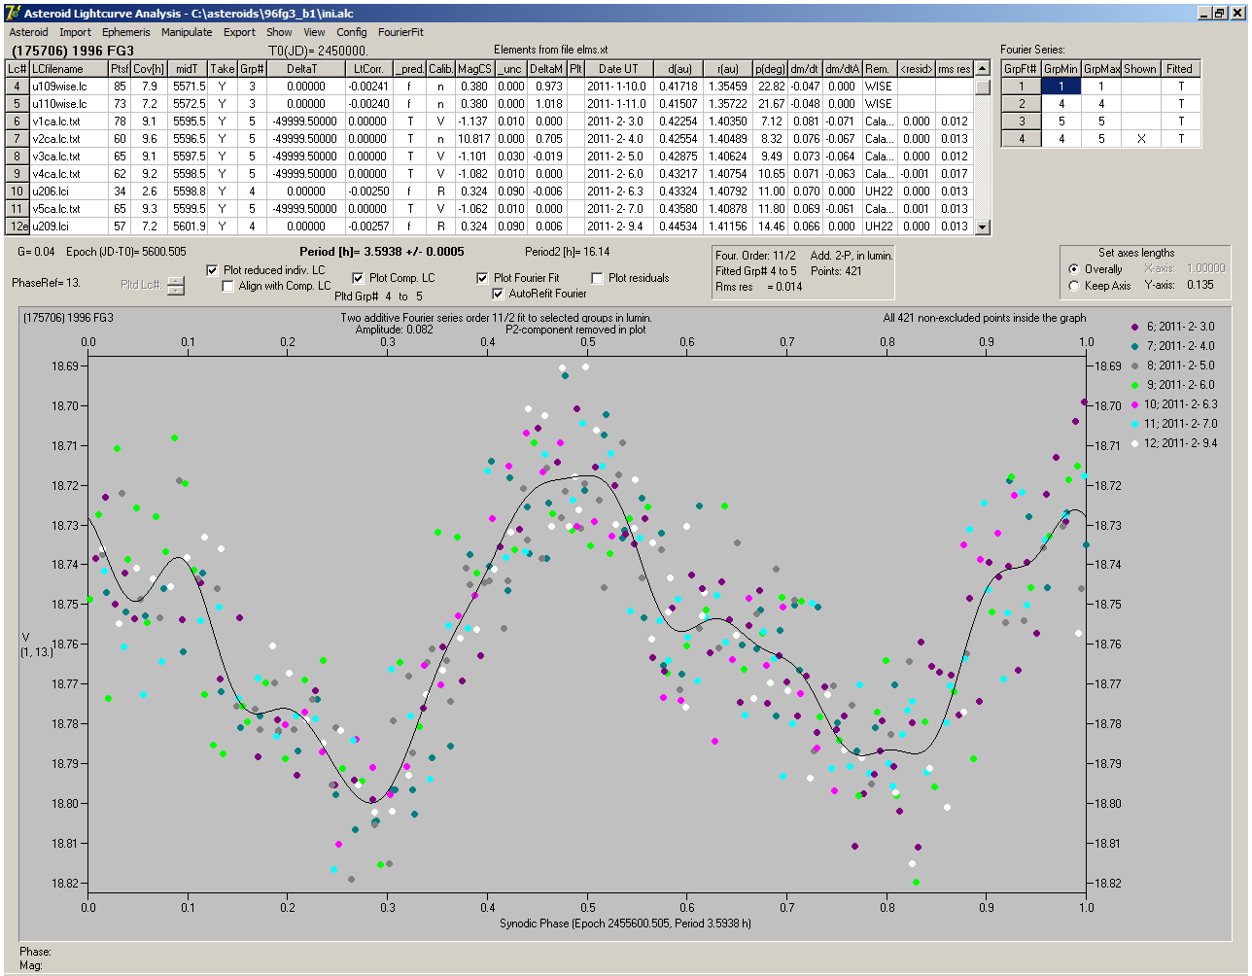
Task: Click filename u209.lci
Action: tap(51, 227)
